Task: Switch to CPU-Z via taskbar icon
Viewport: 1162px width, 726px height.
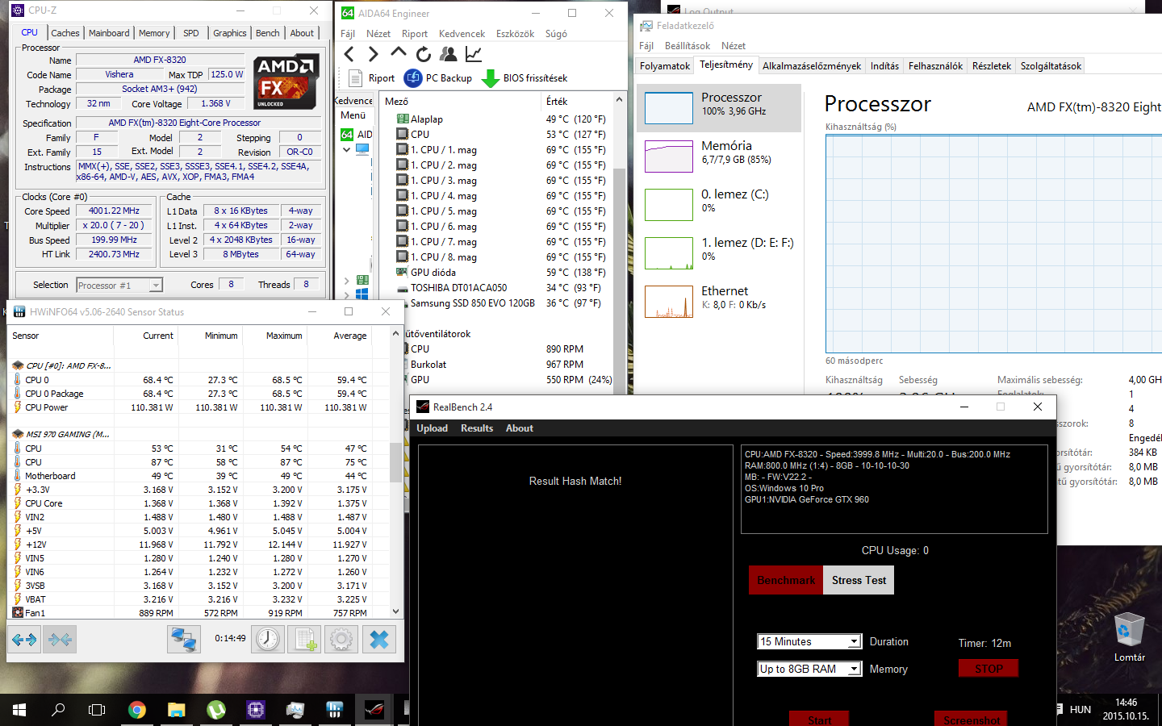Action: click(x=256, y=710)
